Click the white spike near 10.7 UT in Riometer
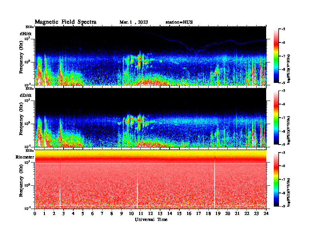The width and height of the screenshot is (317, 245). pyautogui.click(x=137, y=192)
